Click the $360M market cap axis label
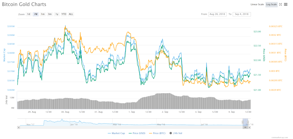 point(11,90)
